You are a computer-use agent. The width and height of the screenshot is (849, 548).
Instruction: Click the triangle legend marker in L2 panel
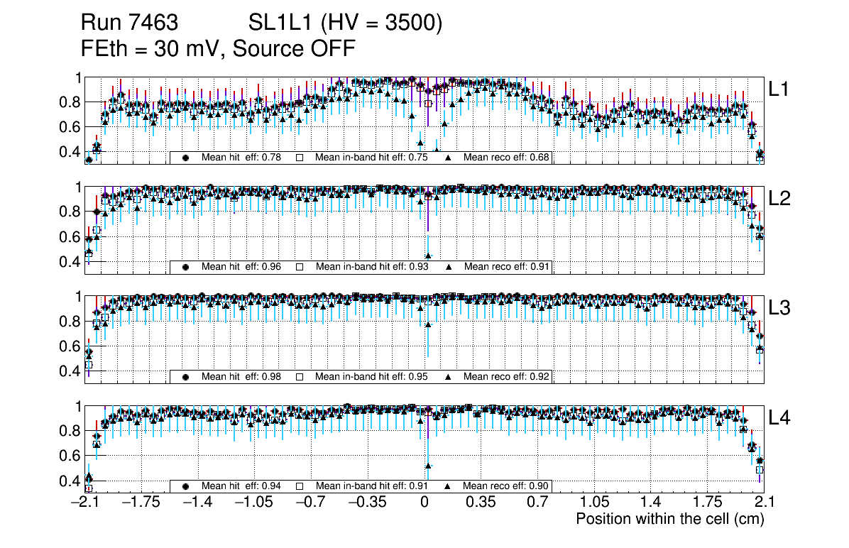tap(449, 267)
